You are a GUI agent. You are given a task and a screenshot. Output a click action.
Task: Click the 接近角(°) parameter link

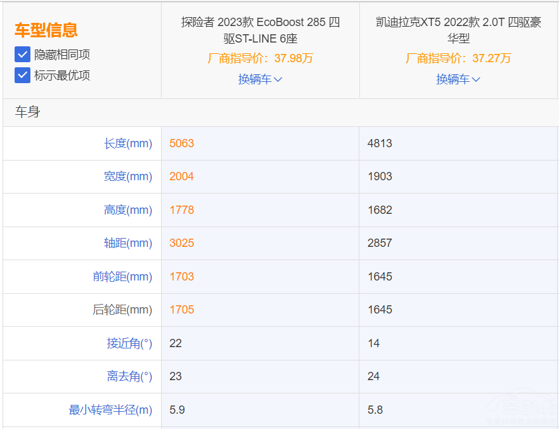coord(129,343)
